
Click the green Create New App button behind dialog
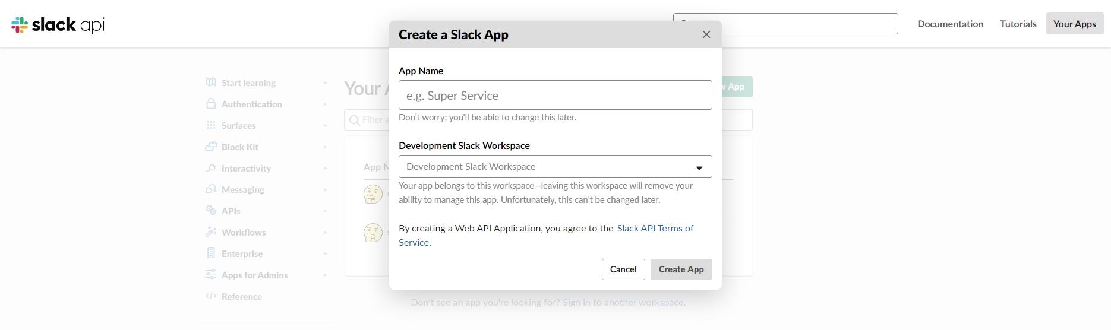coord(737,87)
